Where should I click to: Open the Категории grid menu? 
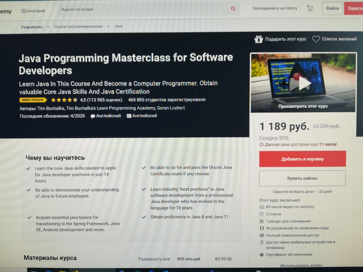point(33,11)
